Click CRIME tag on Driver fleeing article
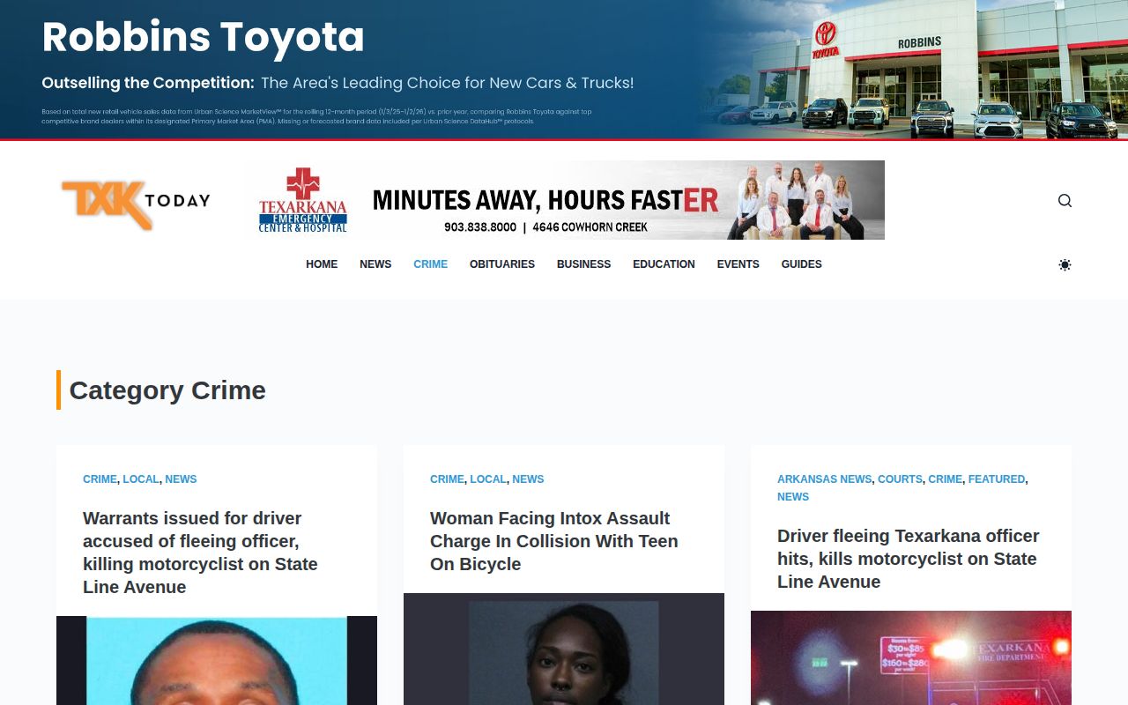The height and width of the screenshot is (705, 1128). coord(945,479)
